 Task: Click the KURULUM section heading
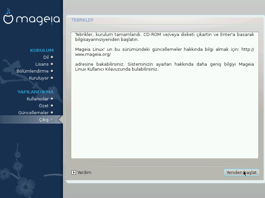42,50
